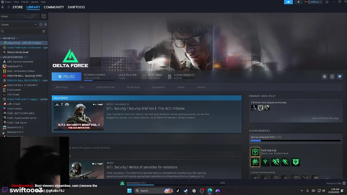Click View all friends who play
This screenshot has width=347, height=195.
[x=325, y=118]
